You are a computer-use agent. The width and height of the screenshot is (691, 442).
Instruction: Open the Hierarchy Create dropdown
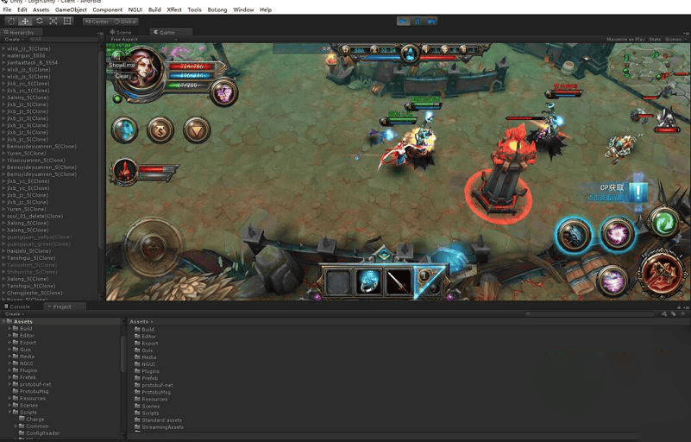tap(13, 39)
